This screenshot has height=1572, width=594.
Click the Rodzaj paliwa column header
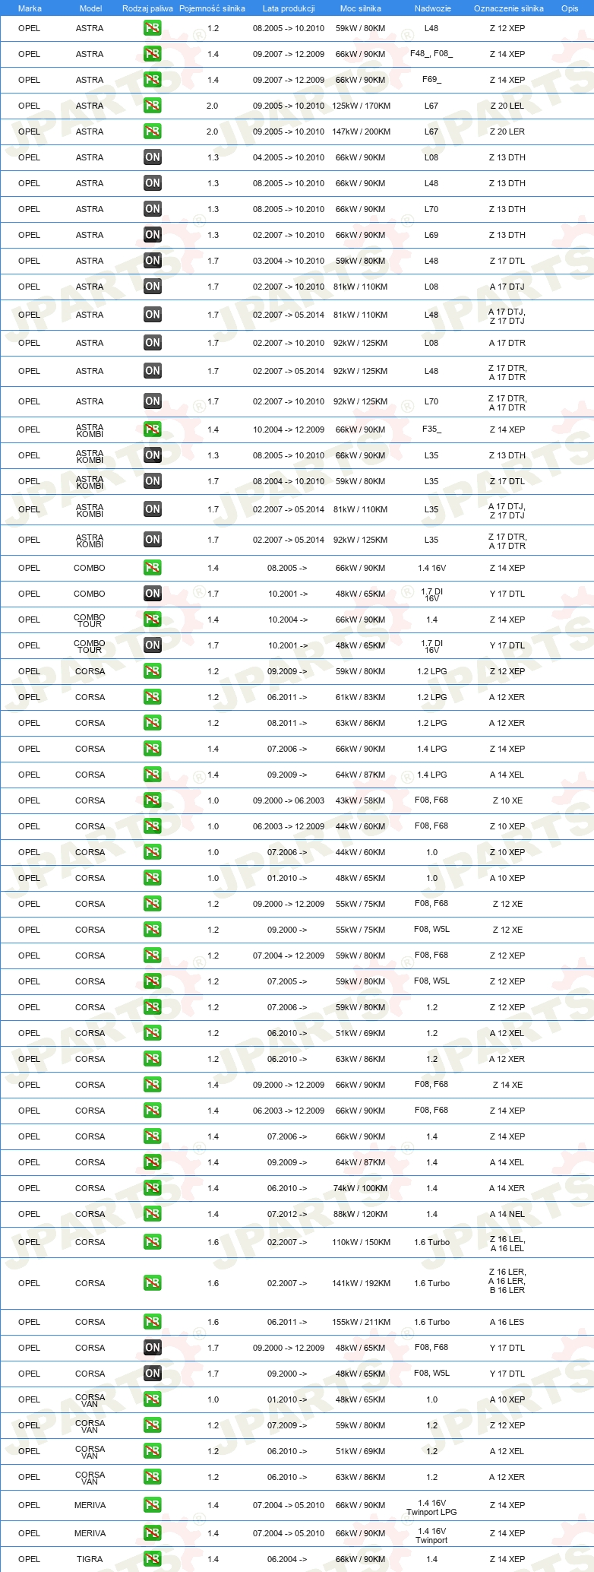click(147, 8)
